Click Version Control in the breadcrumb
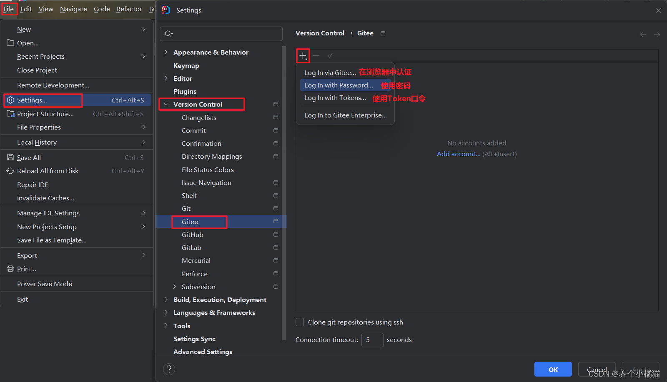This screenshot has width=667, height=382. (320, 33)
